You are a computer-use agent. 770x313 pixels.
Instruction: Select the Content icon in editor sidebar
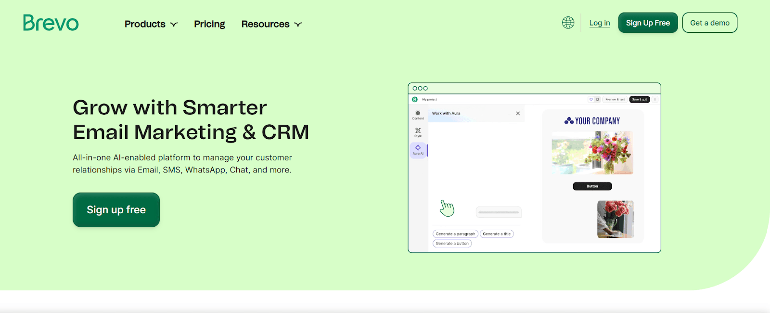point(418,115)
